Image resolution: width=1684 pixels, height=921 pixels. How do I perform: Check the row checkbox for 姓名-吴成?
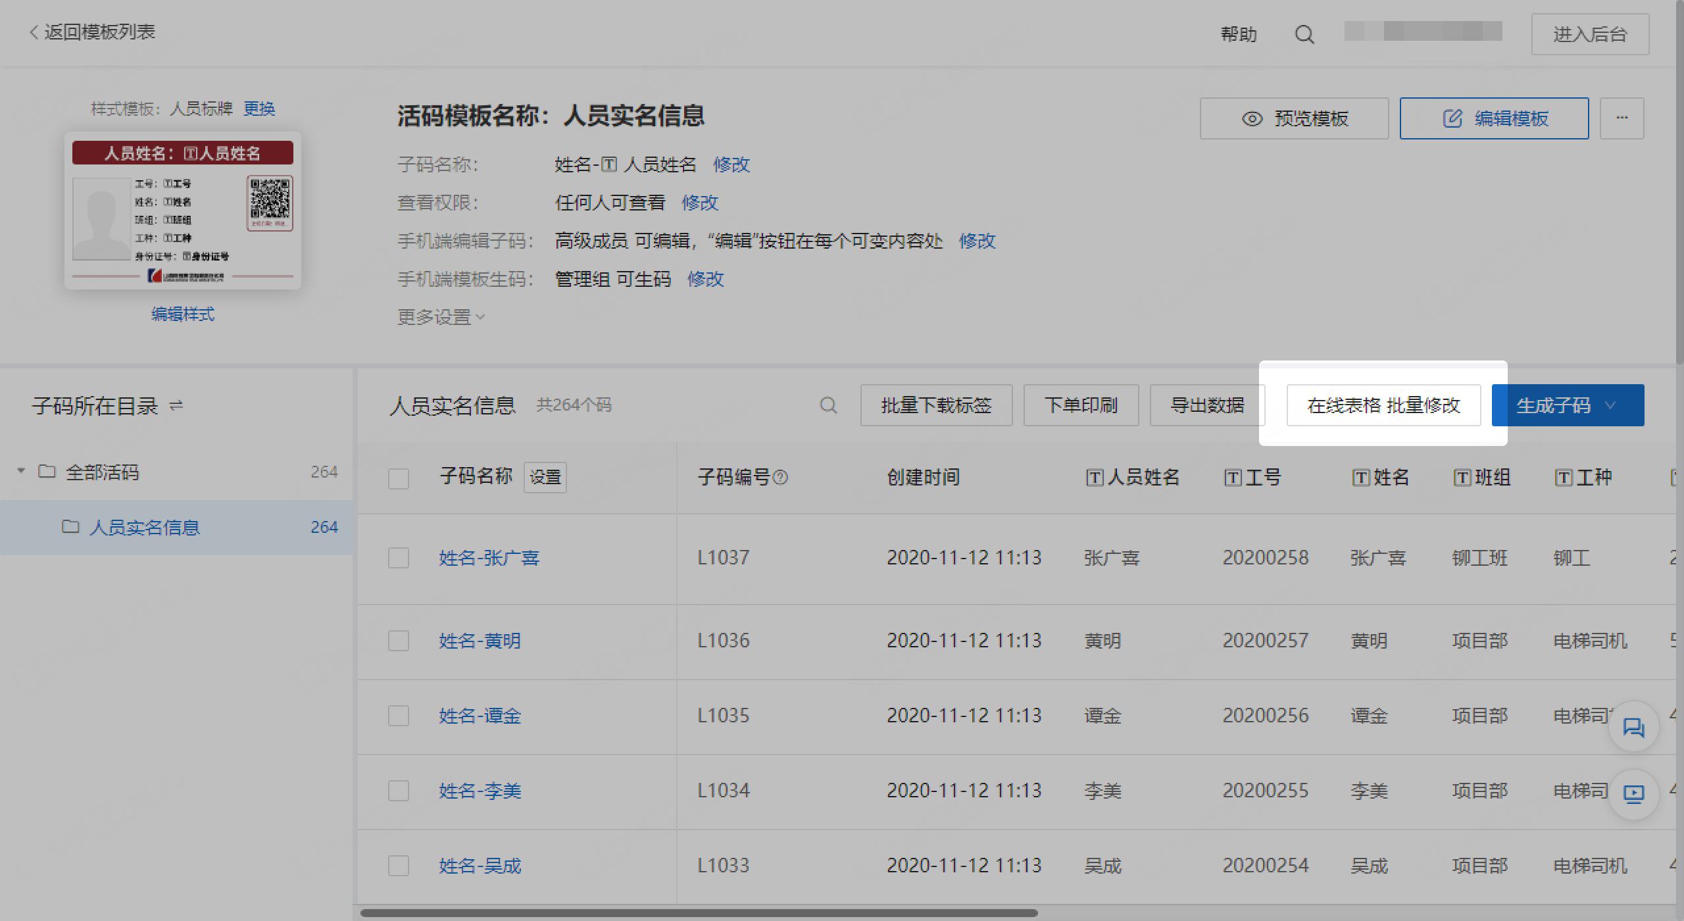[399, 866]
